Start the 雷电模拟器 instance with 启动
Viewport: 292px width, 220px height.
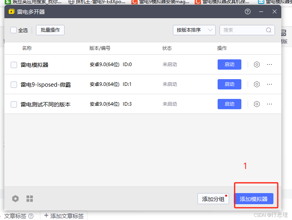[x=229, y=64]
